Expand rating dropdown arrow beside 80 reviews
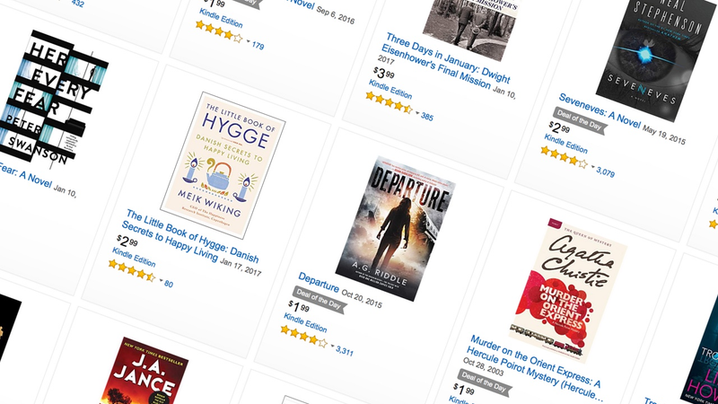Screen dimensions: 718x404 (x=162, y=280)
